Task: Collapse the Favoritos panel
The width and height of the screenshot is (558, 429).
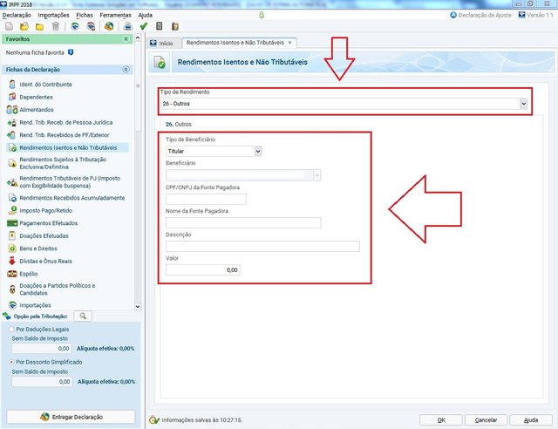Action: click(127, 39)
